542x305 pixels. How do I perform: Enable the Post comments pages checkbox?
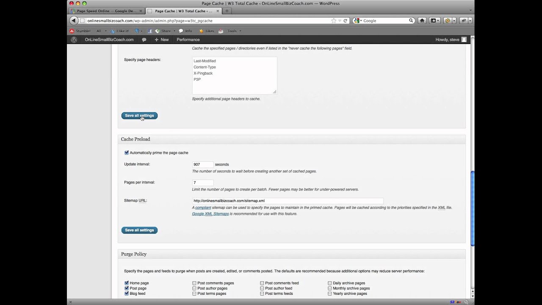[194, 283]
